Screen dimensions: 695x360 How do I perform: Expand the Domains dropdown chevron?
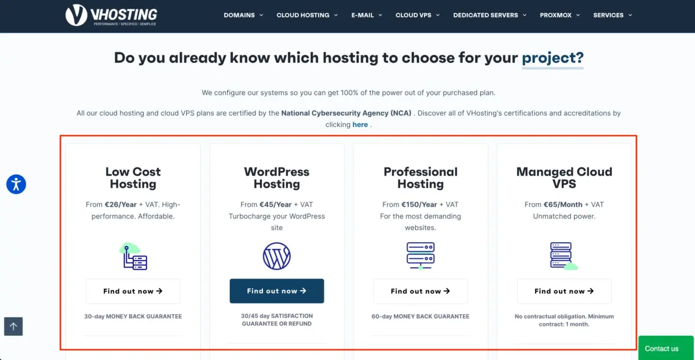[261, 15]
